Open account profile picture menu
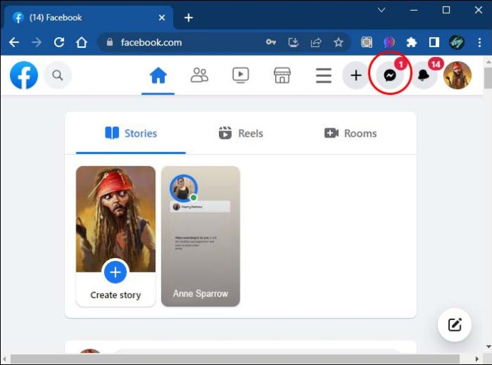This screenshot has width=492, height=365. (457, 75)
